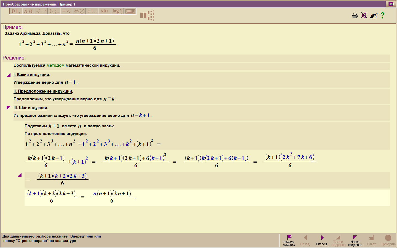The image size is (397, 248).
Task: Open the square root and arithmetic palette
Action: coord(41,11)
